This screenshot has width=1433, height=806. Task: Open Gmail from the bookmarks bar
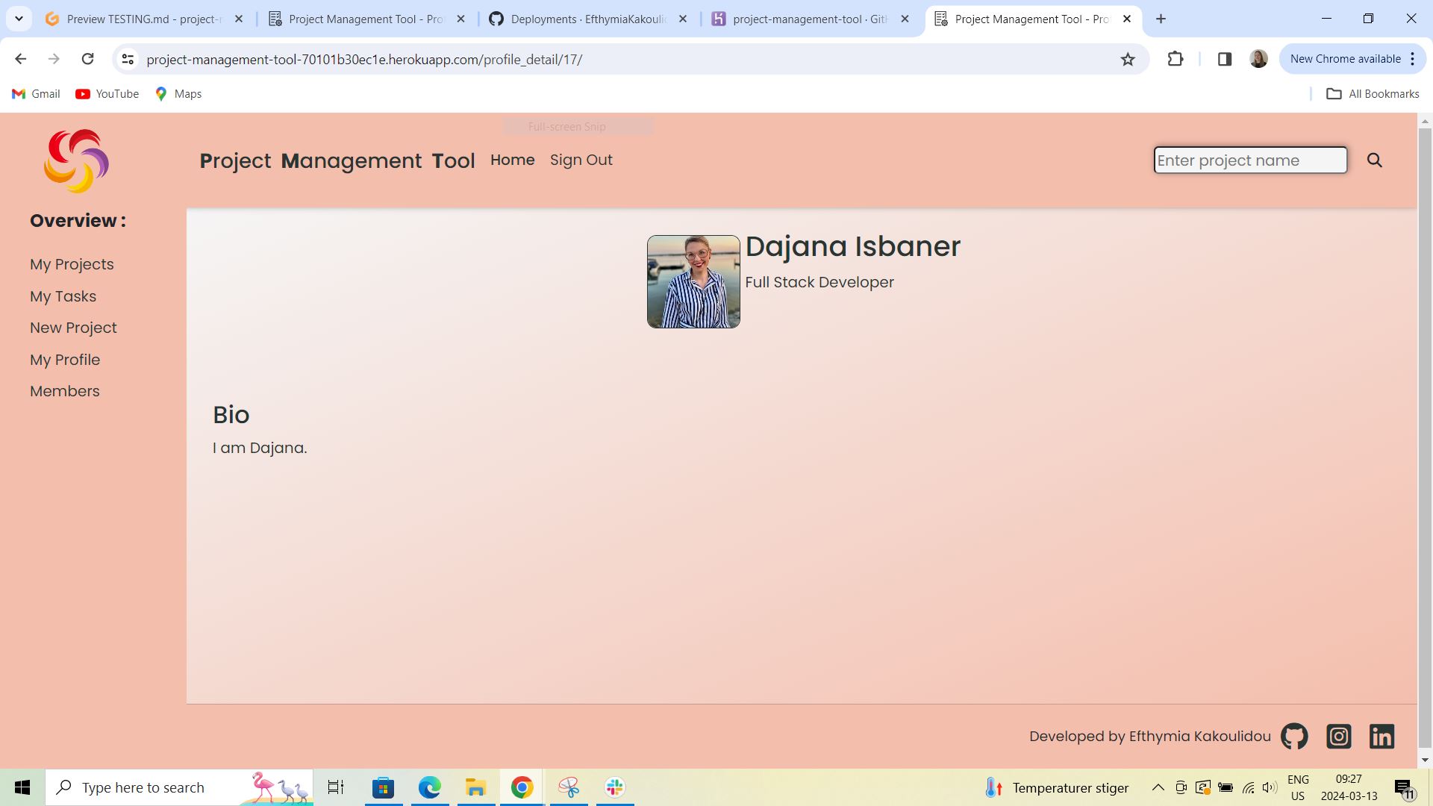pos(35,93)
